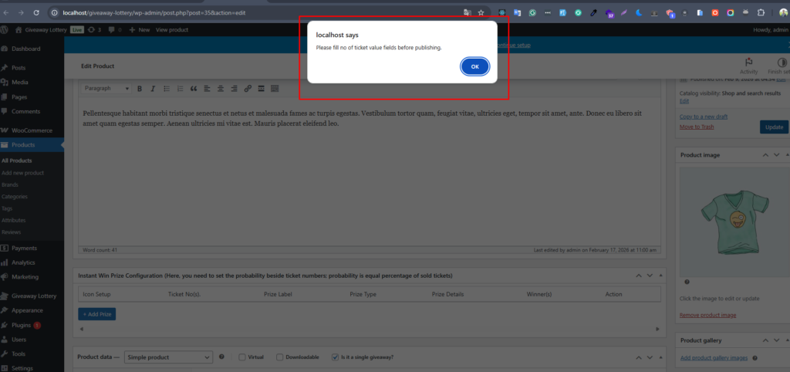Screen dimensions: 790x372
Task: Insert a numbered list in the editor
Action: (x=180, y=89)
